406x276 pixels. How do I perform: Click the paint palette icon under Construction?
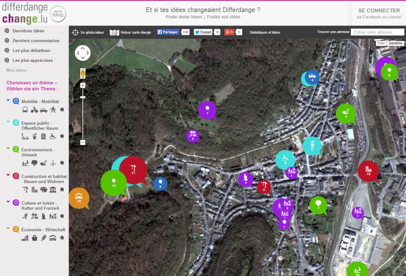(x=43, y=190)
